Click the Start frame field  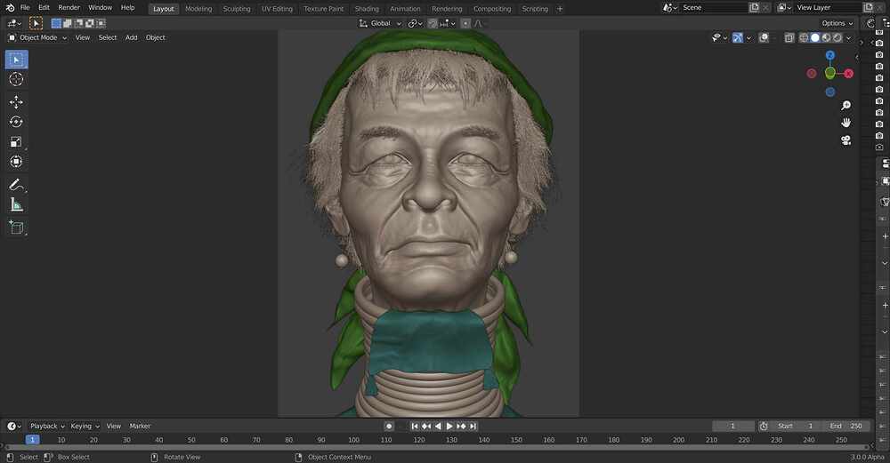pos(796,427)
